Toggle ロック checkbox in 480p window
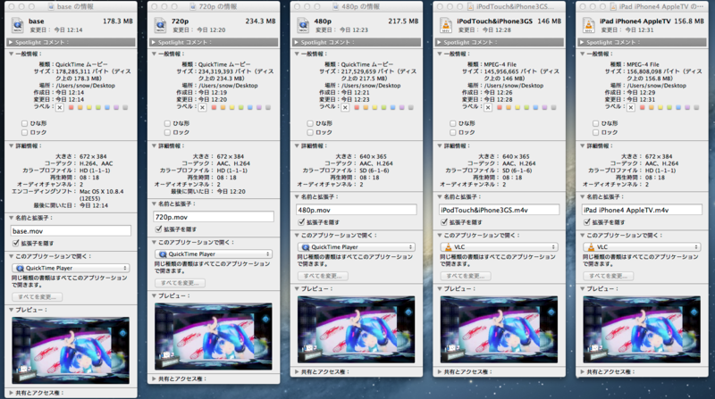 click(x=310, y=132)
